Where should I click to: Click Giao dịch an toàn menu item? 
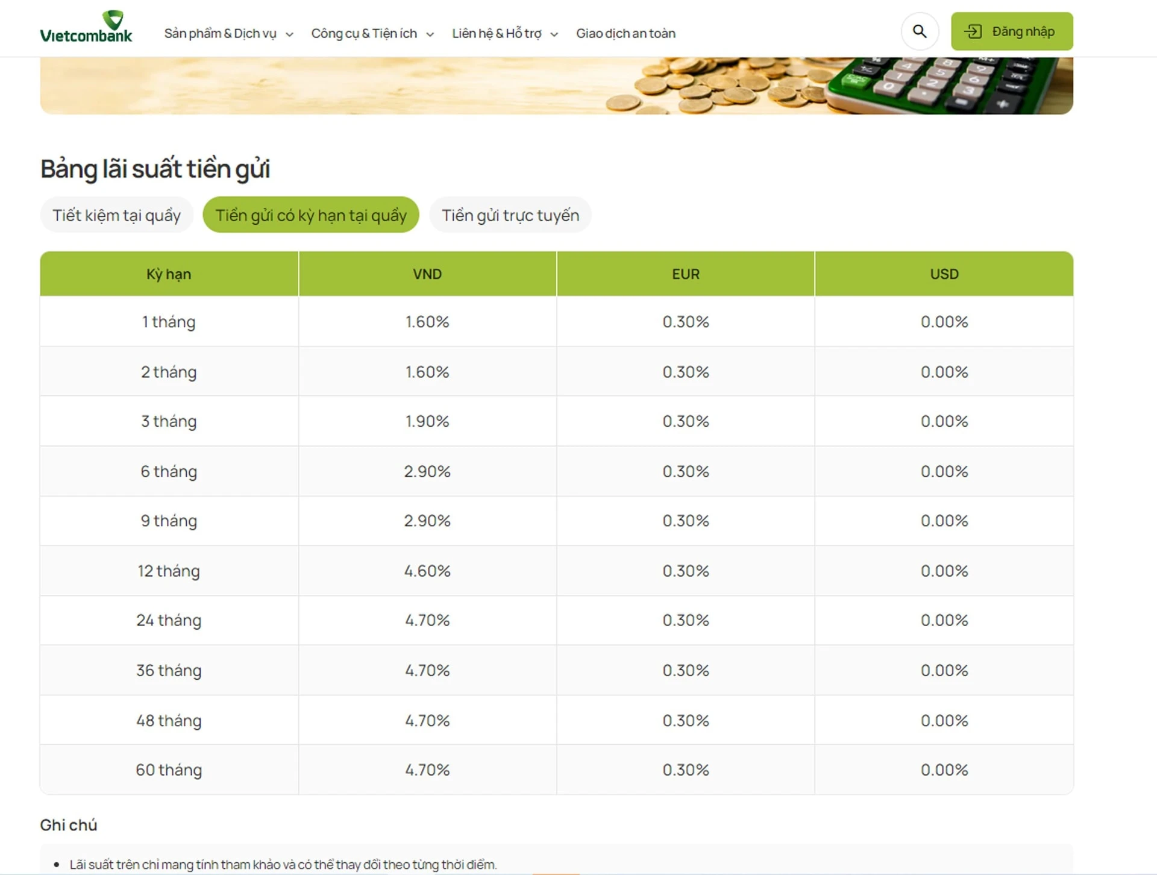[x=627, y=33]
